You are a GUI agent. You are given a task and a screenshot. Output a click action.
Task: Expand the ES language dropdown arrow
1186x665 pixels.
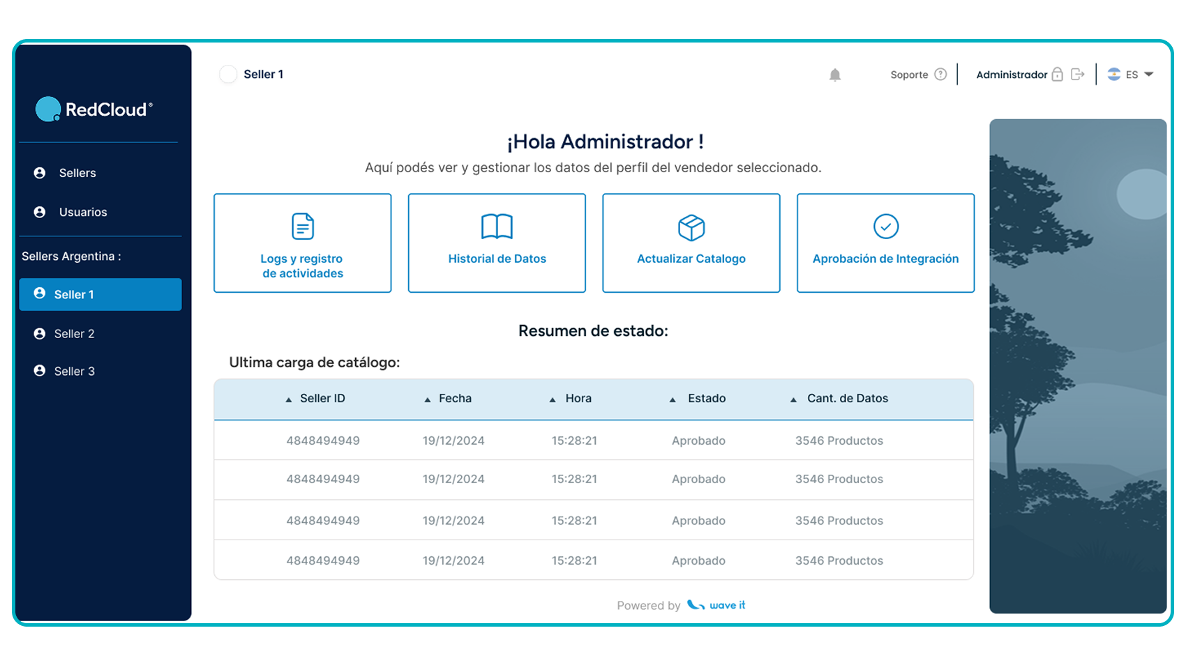pyautogui.click(x=1149, y=75)
